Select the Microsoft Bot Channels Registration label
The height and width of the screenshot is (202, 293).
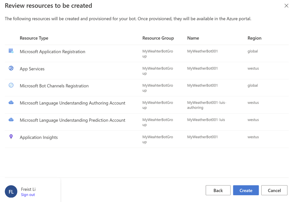54,86
